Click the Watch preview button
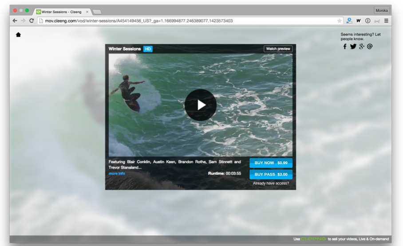403x246 pixels. 278,49
